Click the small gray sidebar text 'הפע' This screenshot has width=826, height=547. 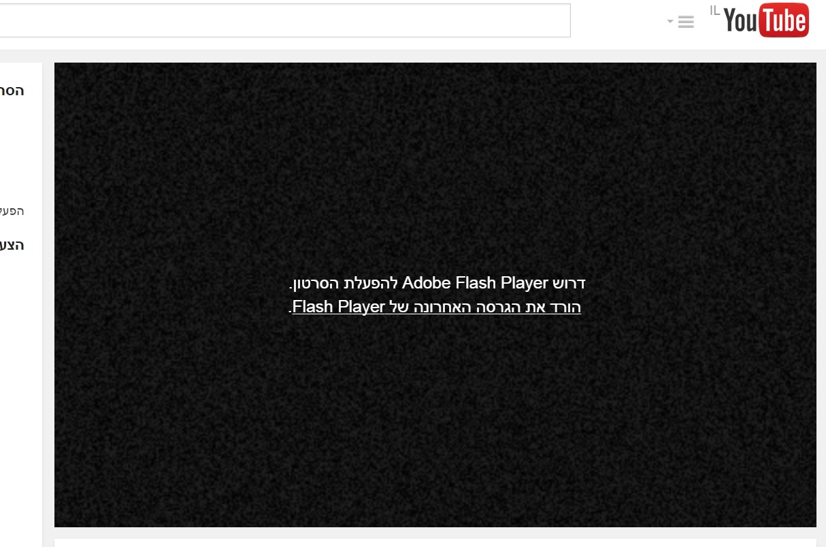[12, 212]
